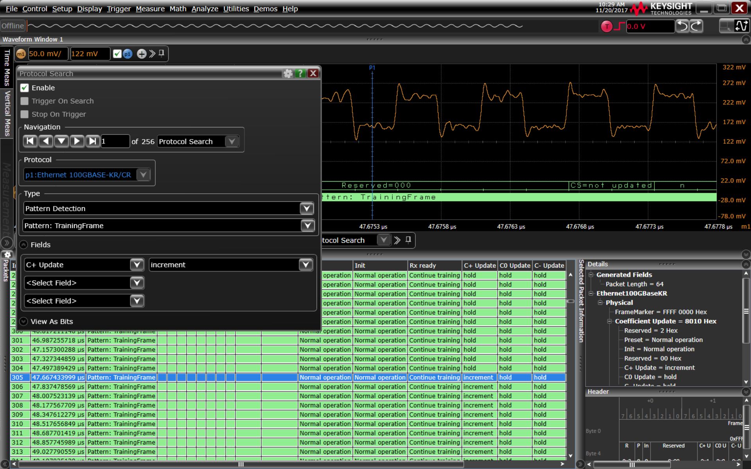Click the plus add-waveform icon
Screen dimensions: 751x469
click(x=142, y=54)
